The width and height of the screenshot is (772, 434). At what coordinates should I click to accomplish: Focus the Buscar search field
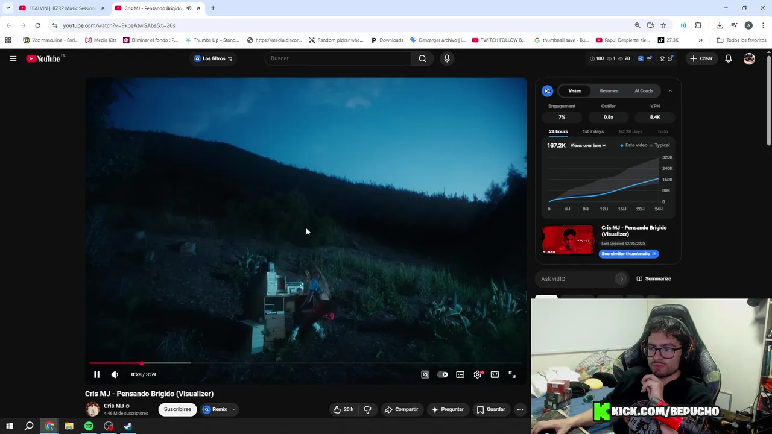[338, 58]
